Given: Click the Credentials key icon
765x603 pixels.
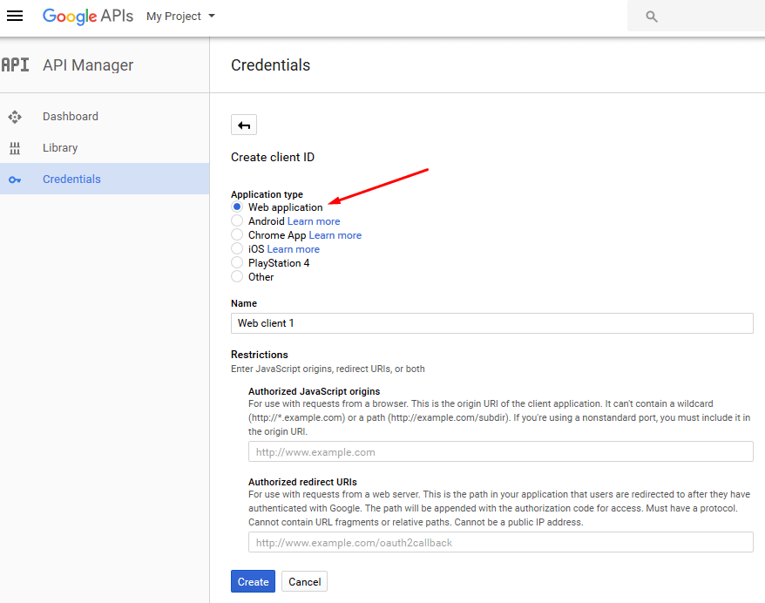Looking at the screenshot, I should point(15,180).
